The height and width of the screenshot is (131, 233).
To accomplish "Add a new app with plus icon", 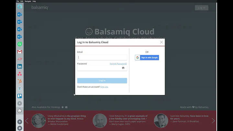I will point(20,122).
